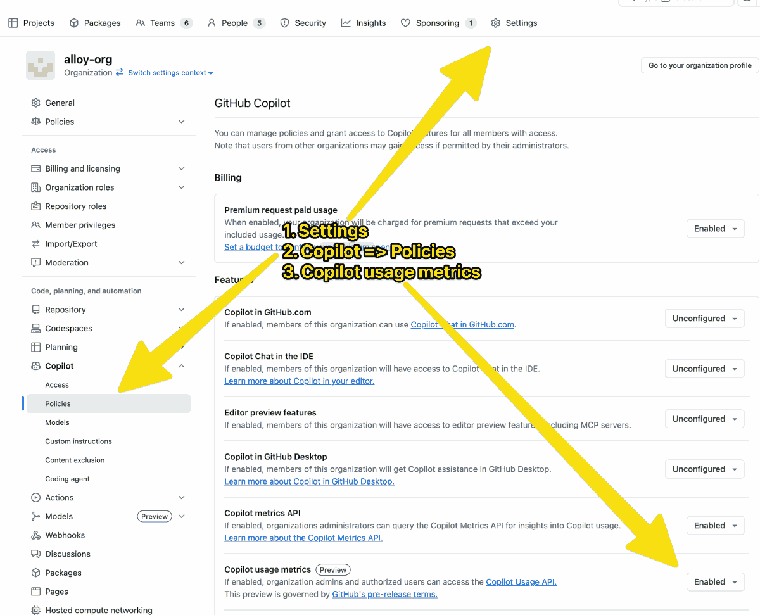Click the alloy-org organization avatar

coord(41,65)
